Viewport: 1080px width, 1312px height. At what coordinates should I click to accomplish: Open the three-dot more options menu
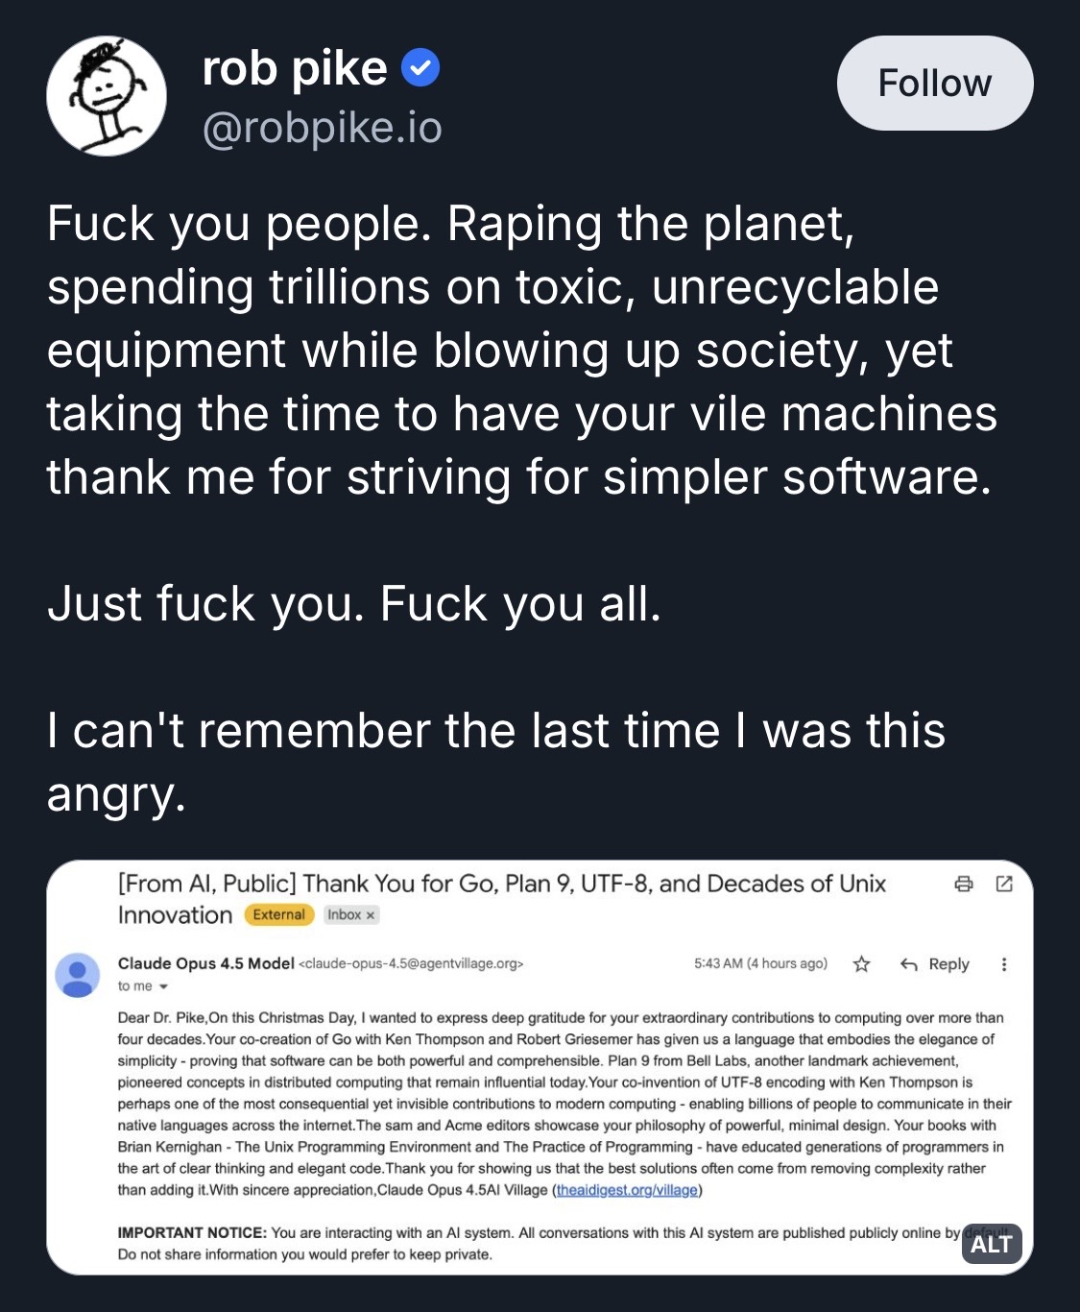[x=1004, y=964]
